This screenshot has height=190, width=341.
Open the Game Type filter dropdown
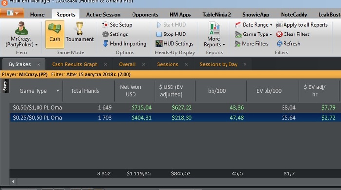pyautogui.click(x=254, y=34)
